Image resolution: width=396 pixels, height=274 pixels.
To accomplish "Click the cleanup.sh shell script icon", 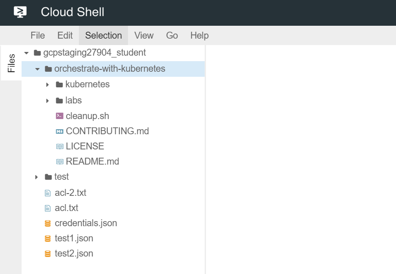I will (59, 116).
